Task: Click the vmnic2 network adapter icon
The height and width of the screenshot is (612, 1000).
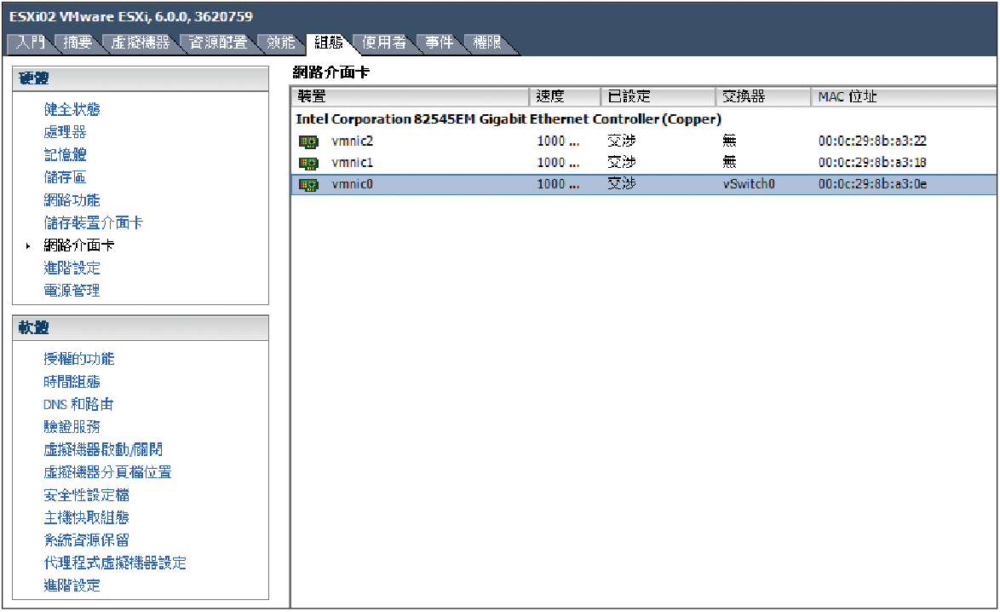Action: tap(308, 141)
